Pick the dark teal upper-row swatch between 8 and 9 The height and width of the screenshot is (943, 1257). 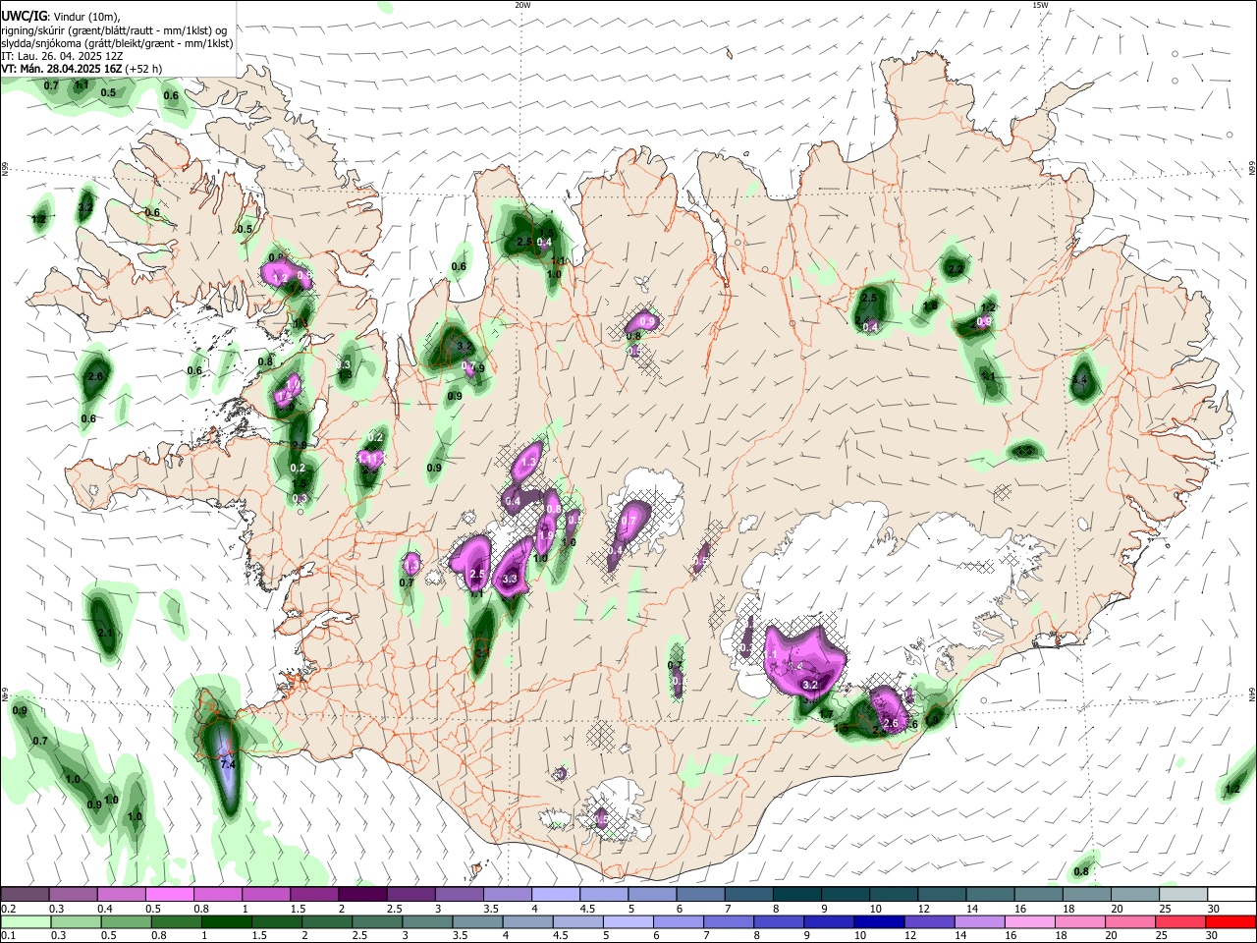(796, 895)
